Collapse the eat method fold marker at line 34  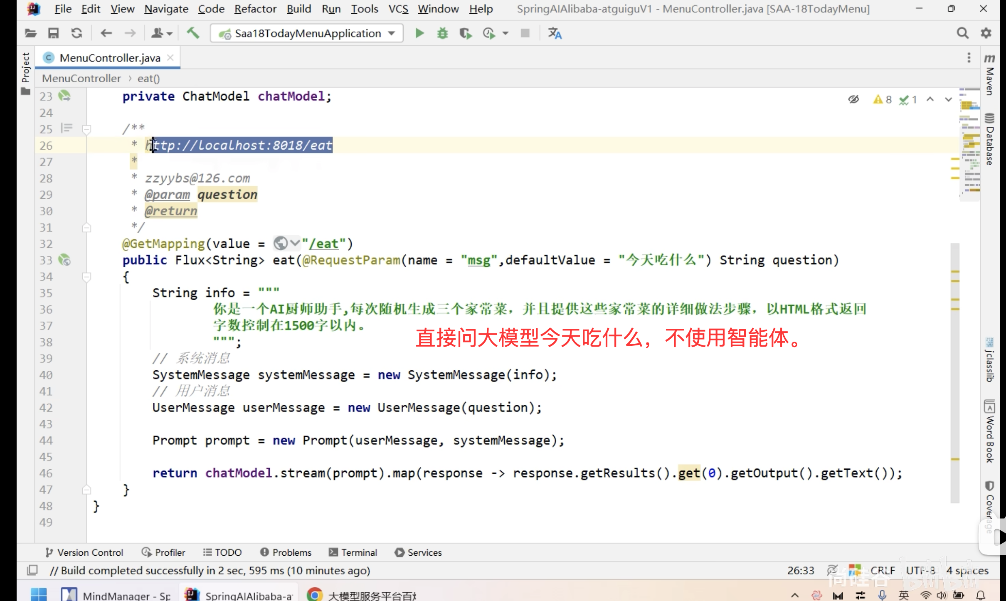[x=86, y=277]
